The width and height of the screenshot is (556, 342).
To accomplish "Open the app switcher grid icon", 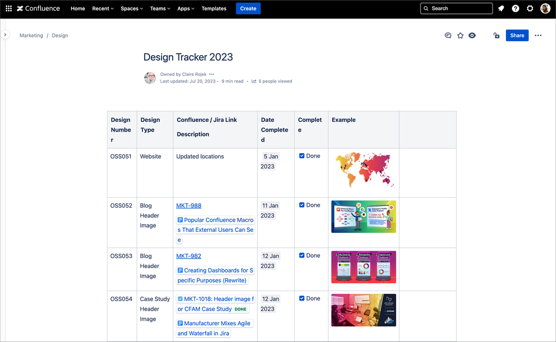I will pyautogui.click(x=8, y=8).
